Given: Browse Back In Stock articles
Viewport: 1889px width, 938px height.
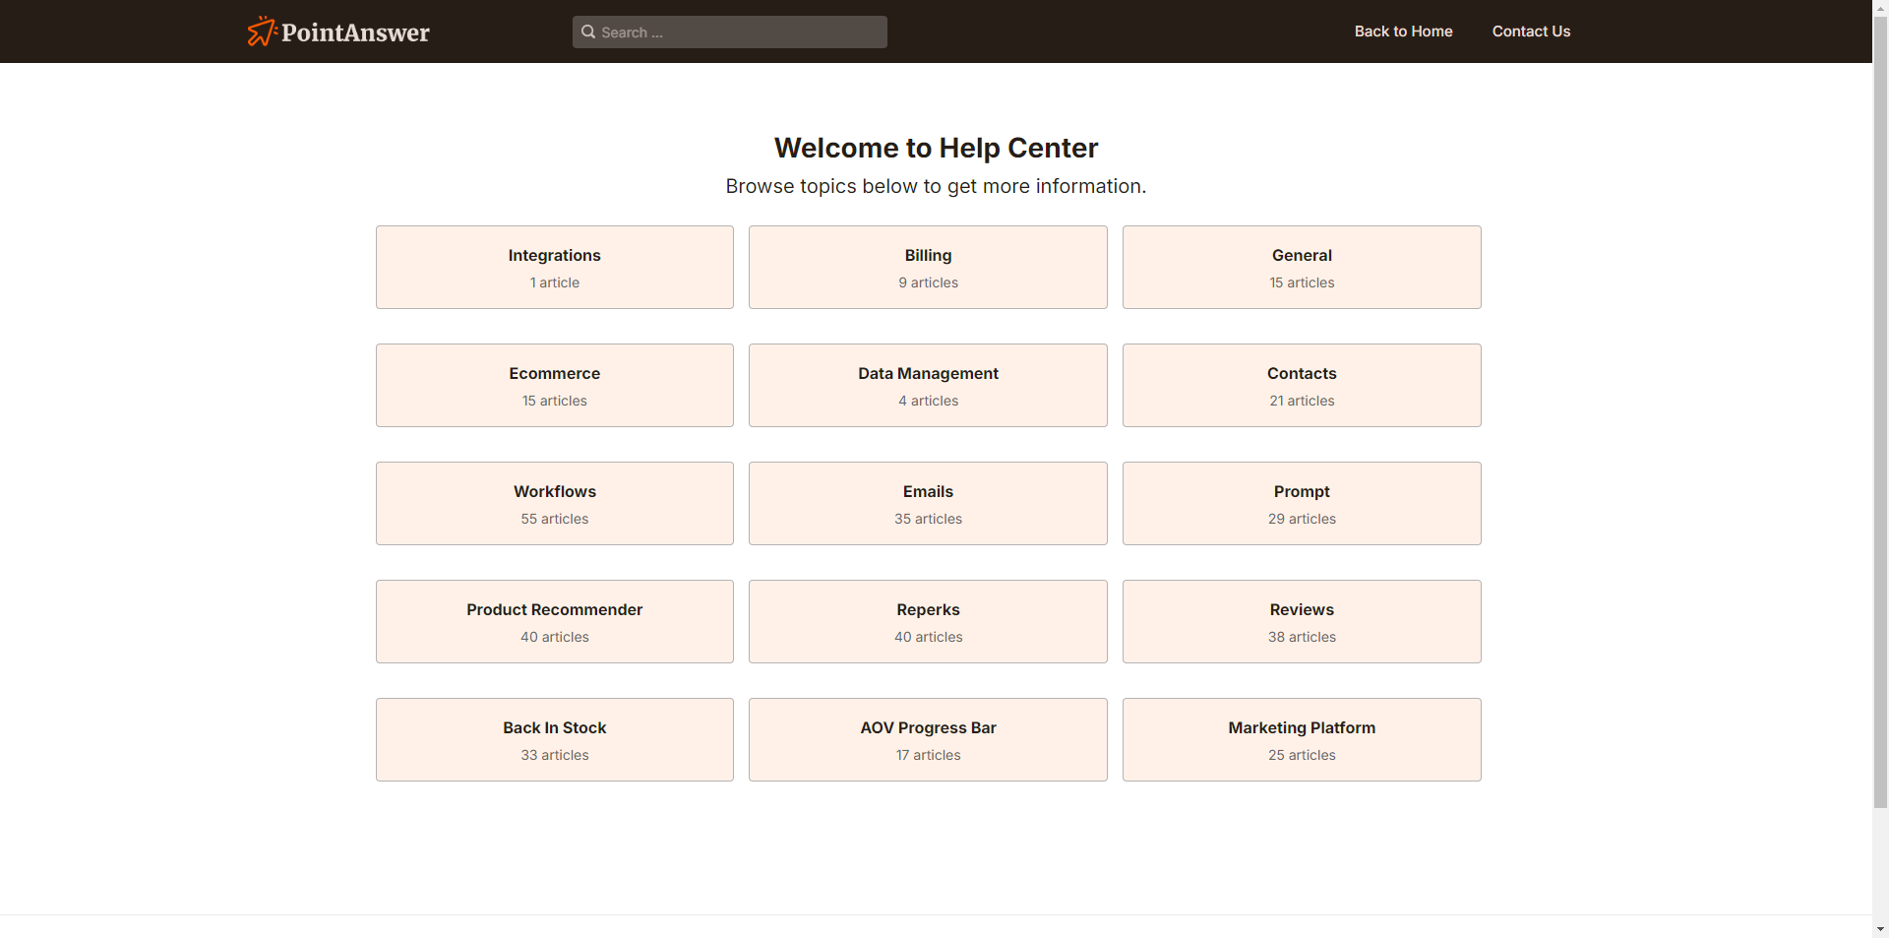Looking at the screenshot, I should 554,739.
